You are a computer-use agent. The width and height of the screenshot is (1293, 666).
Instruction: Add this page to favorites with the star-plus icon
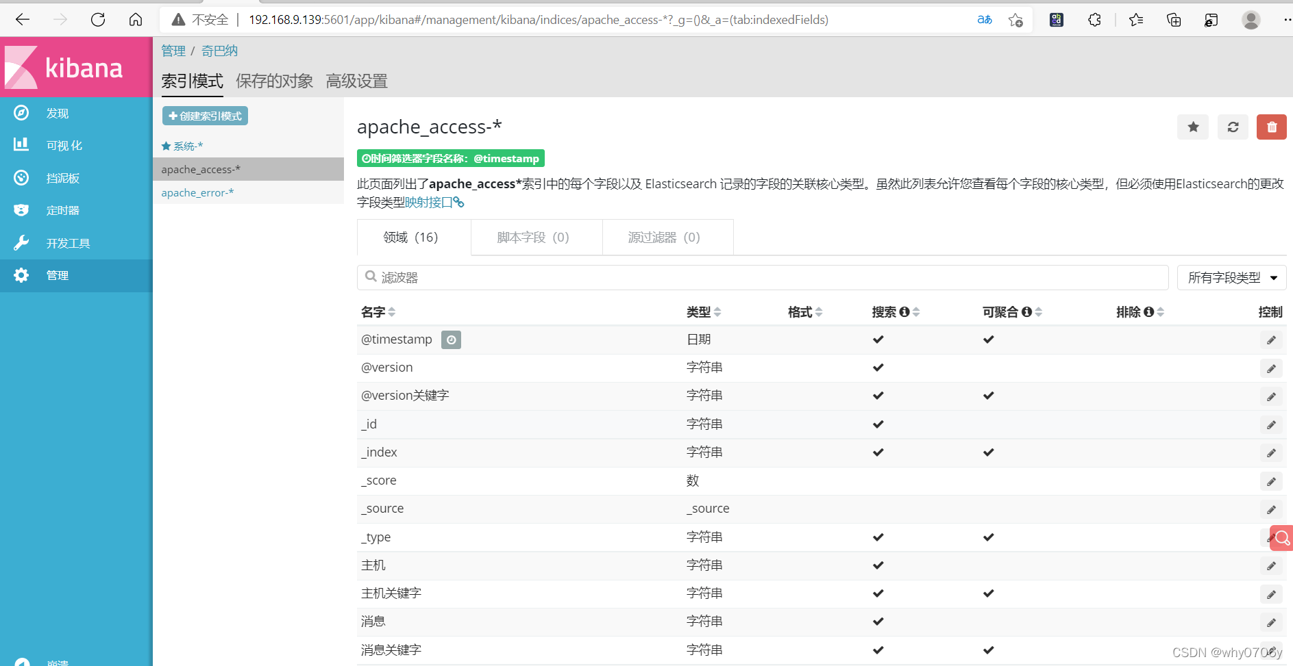click(x=1015, y=20)
